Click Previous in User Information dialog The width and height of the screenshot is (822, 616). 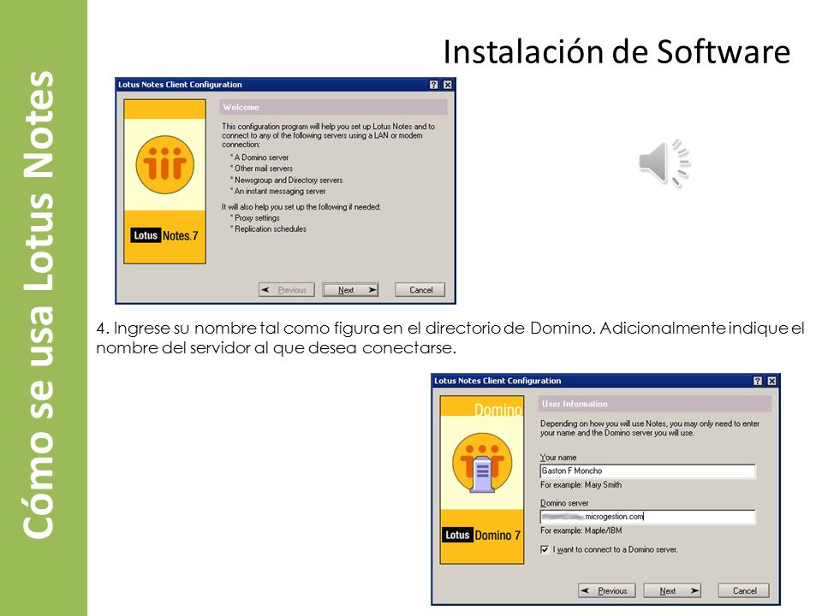pyautogui.click(x=606, y=590)
